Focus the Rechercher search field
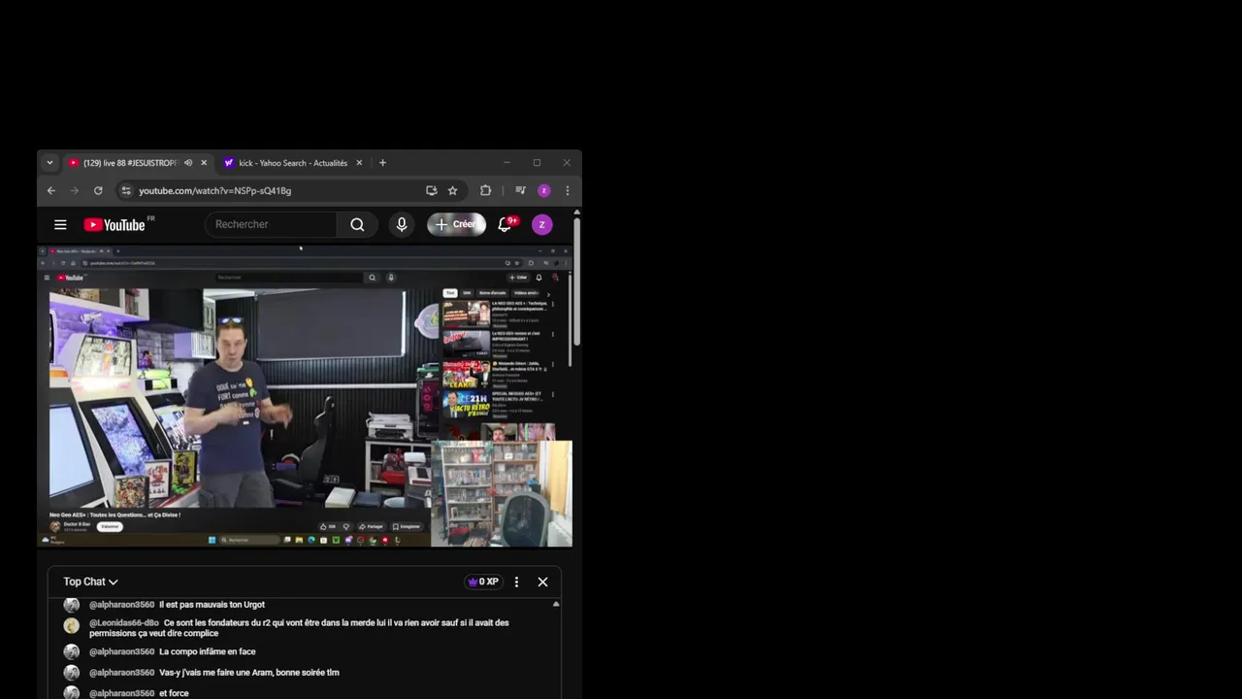1242x699 pixels. point(271,224)
